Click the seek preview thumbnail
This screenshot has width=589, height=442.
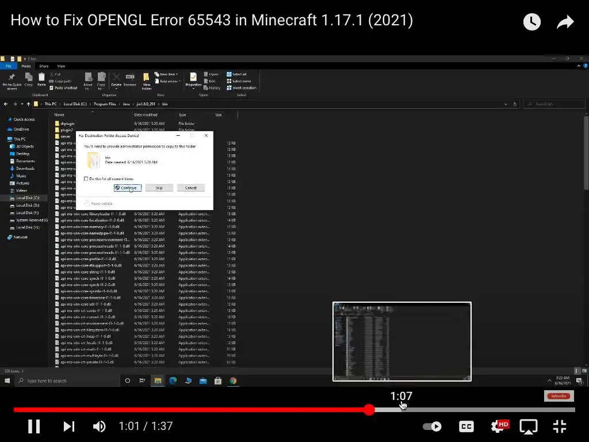[x=402, y=341]
